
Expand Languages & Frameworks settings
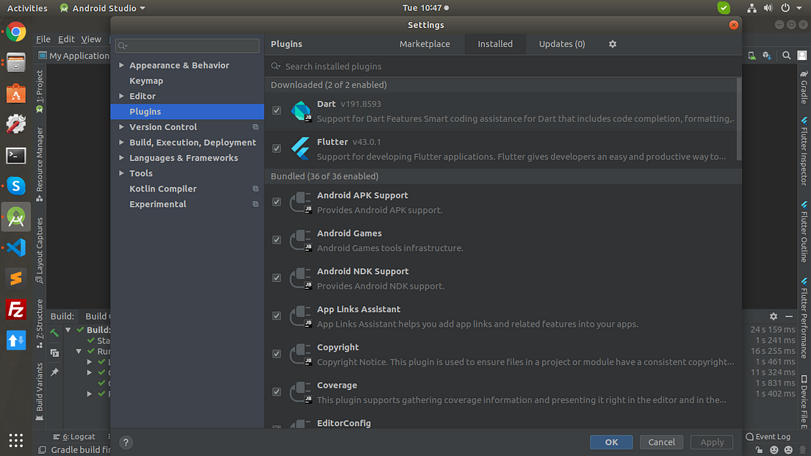[121, 158]
